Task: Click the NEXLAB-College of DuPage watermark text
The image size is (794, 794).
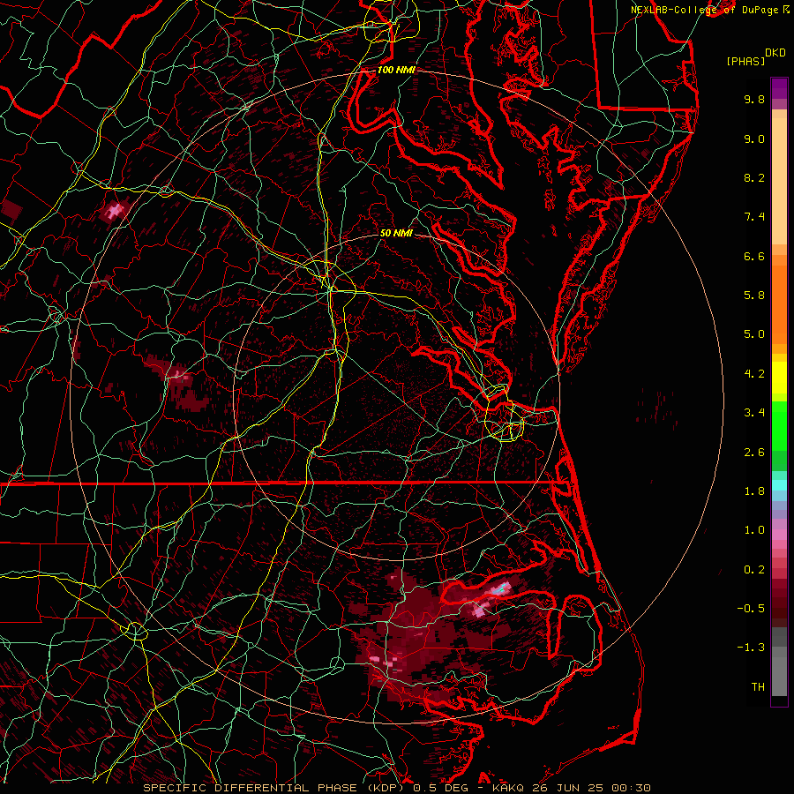Action: 710,10
